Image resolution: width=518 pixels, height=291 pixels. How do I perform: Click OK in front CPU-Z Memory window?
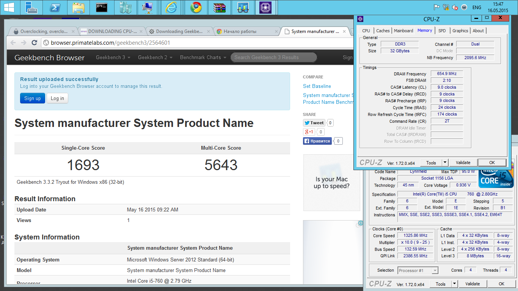pyautogui.click(x=492, y=163)
